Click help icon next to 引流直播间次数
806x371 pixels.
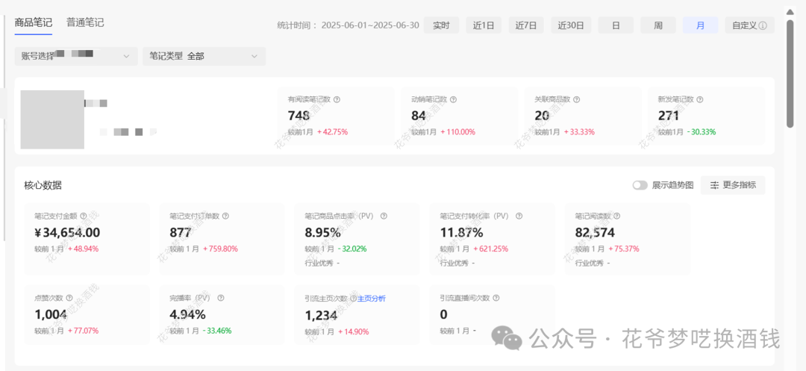(x=496, y=298)
